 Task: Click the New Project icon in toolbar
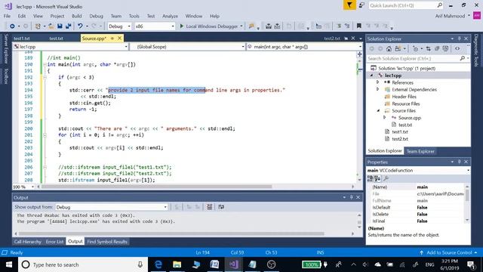click(x=38, y=26)
